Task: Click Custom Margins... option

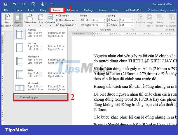Action: tap(41, 97)
